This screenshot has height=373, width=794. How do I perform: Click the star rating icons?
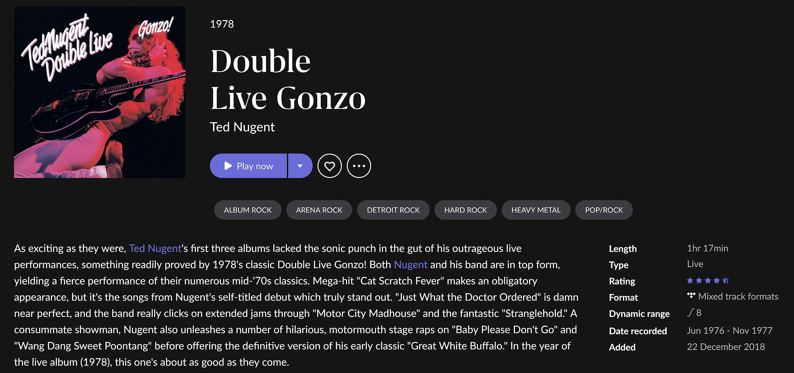click(708, 281)
